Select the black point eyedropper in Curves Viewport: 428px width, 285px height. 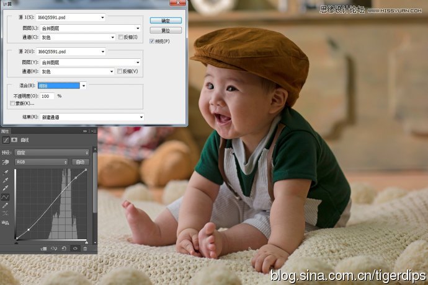click(x=6, y=172)
